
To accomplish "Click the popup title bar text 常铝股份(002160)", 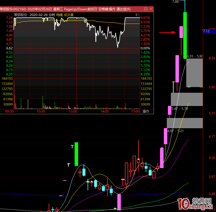I will pos(13,9).
